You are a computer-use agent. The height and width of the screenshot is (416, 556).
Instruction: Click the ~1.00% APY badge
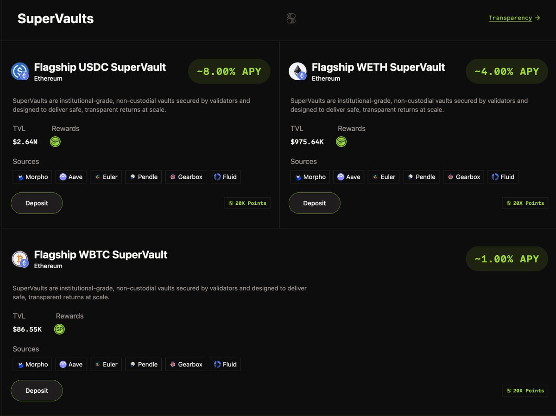coord(507,259)
